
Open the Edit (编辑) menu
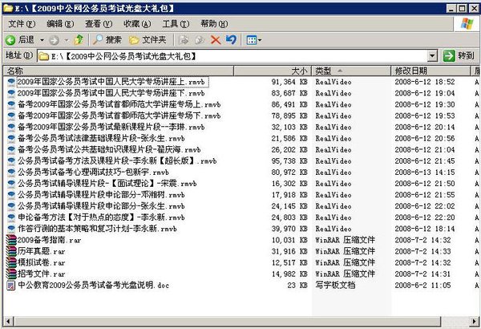click(x=60, y=23)
